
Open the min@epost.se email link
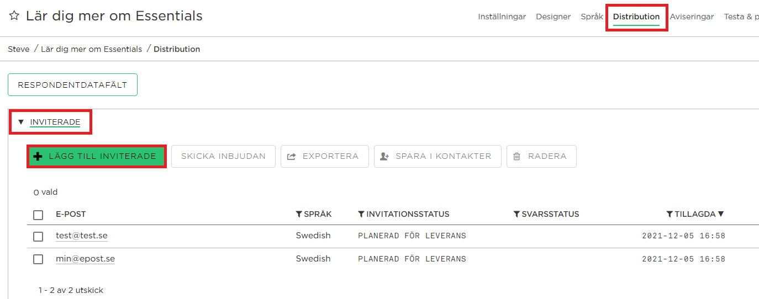coord(85,259)
